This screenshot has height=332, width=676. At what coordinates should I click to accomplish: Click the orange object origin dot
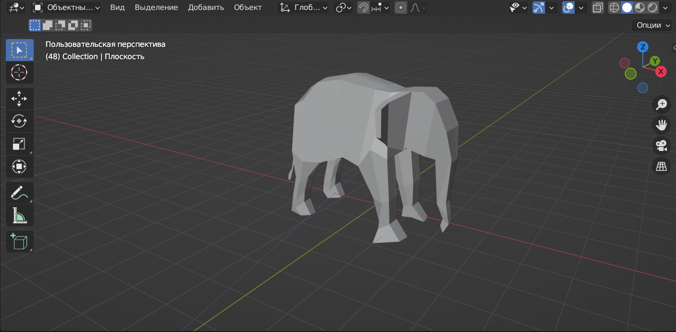403,233
